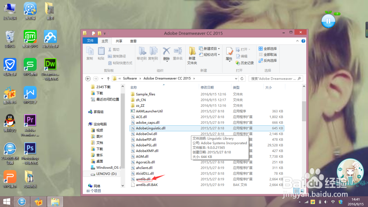Viewport: 368px width, 207px height.
Task: Go back with the Back arrow
Action: point(88,78)
